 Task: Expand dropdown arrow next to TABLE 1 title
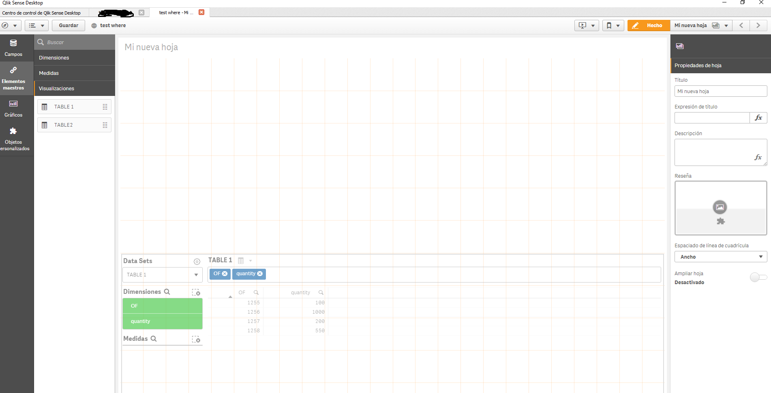(x=251, y=261)
